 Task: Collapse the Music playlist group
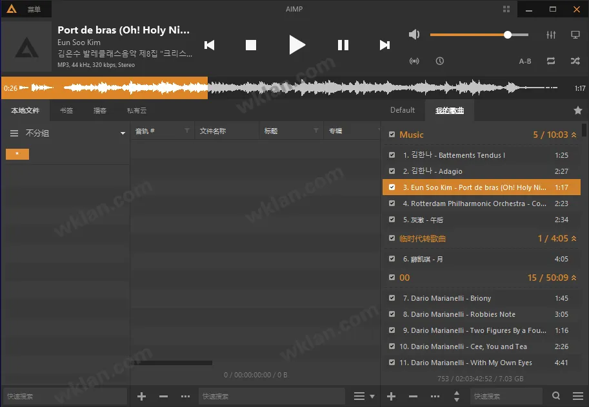[x=574, y=135]
